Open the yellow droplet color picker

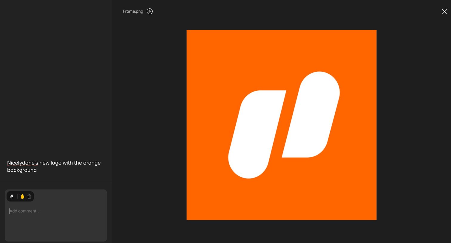coord(22,196)
